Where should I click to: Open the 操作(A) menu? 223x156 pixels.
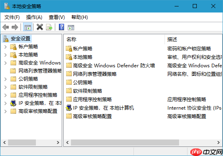click(34, 17)
